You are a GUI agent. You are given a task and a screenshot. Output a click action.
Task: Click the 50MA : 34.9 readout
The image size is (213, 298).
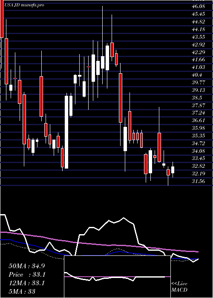pyautogui.click(x=26, y=266)
